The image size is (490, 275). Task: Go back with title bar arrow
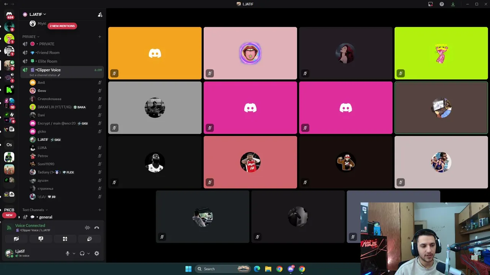tap(6, 4)
